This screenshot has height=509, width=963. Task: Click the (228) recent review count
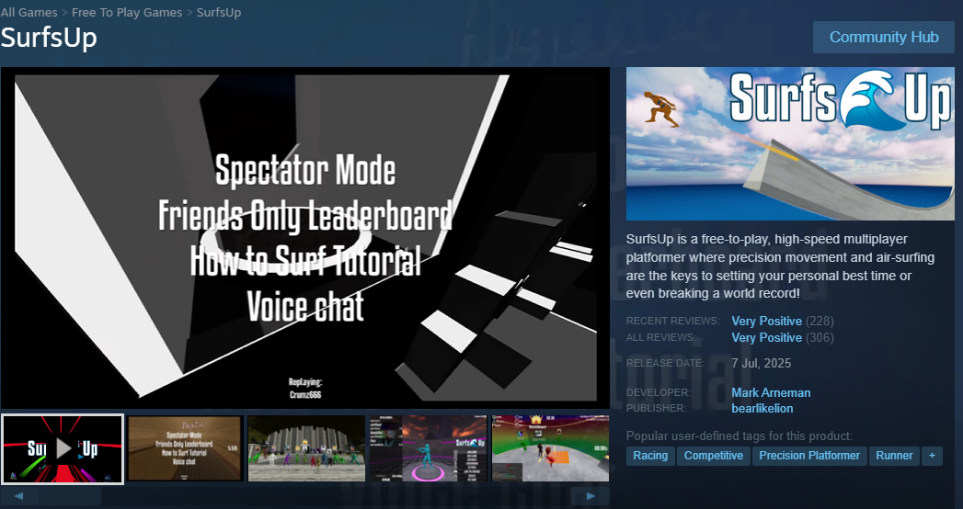820,322
